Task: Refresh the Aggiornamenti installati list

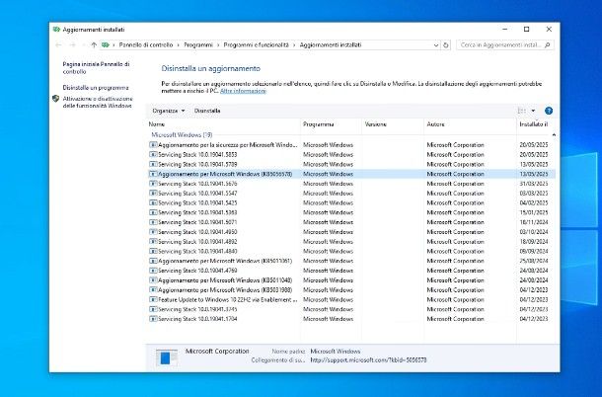Action: coord(446,45)
